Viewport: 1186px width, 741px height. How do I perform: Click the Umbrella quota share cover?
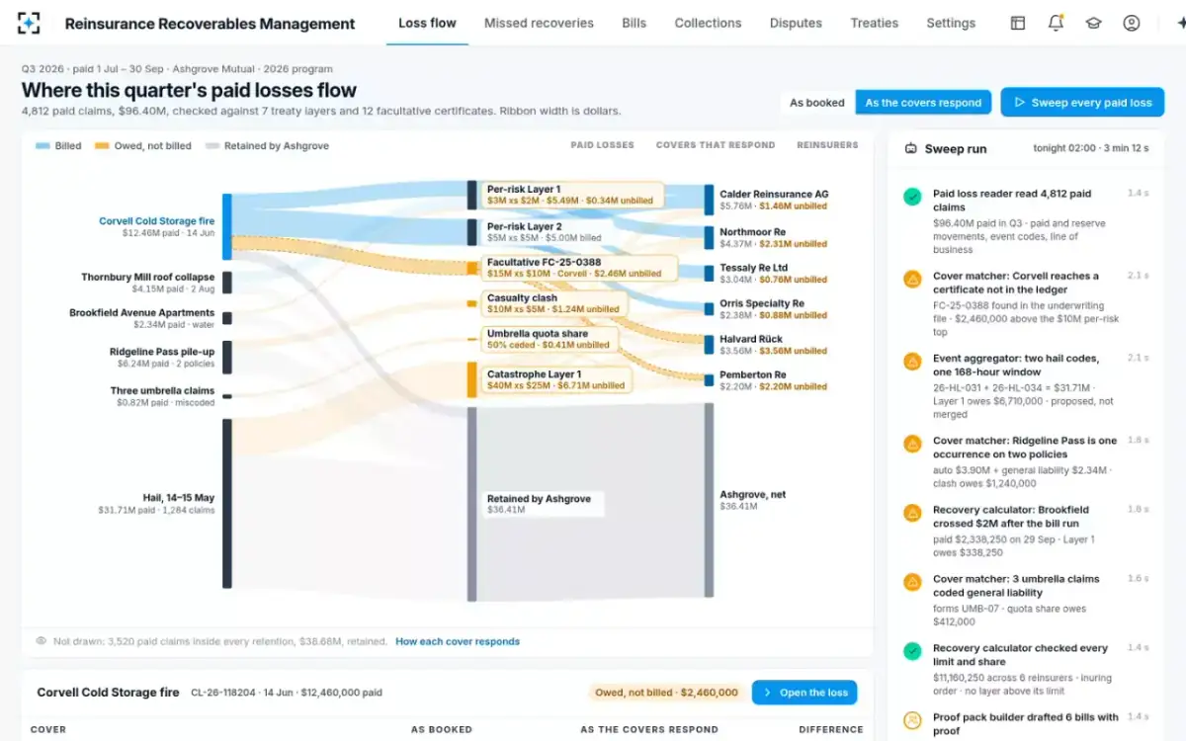coord(549,340)
